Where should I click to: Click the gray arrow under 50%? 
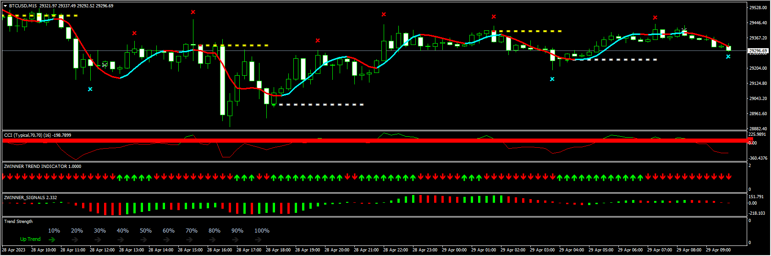[143, 239]
